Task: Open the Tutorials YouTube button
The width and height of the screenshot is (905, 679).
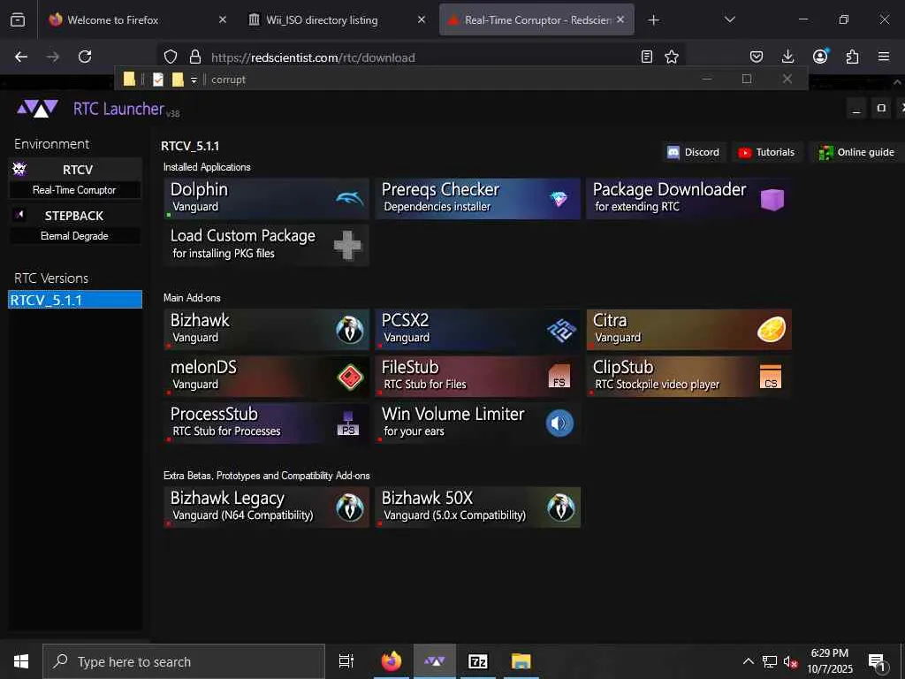Action: [x=767, y=152]
